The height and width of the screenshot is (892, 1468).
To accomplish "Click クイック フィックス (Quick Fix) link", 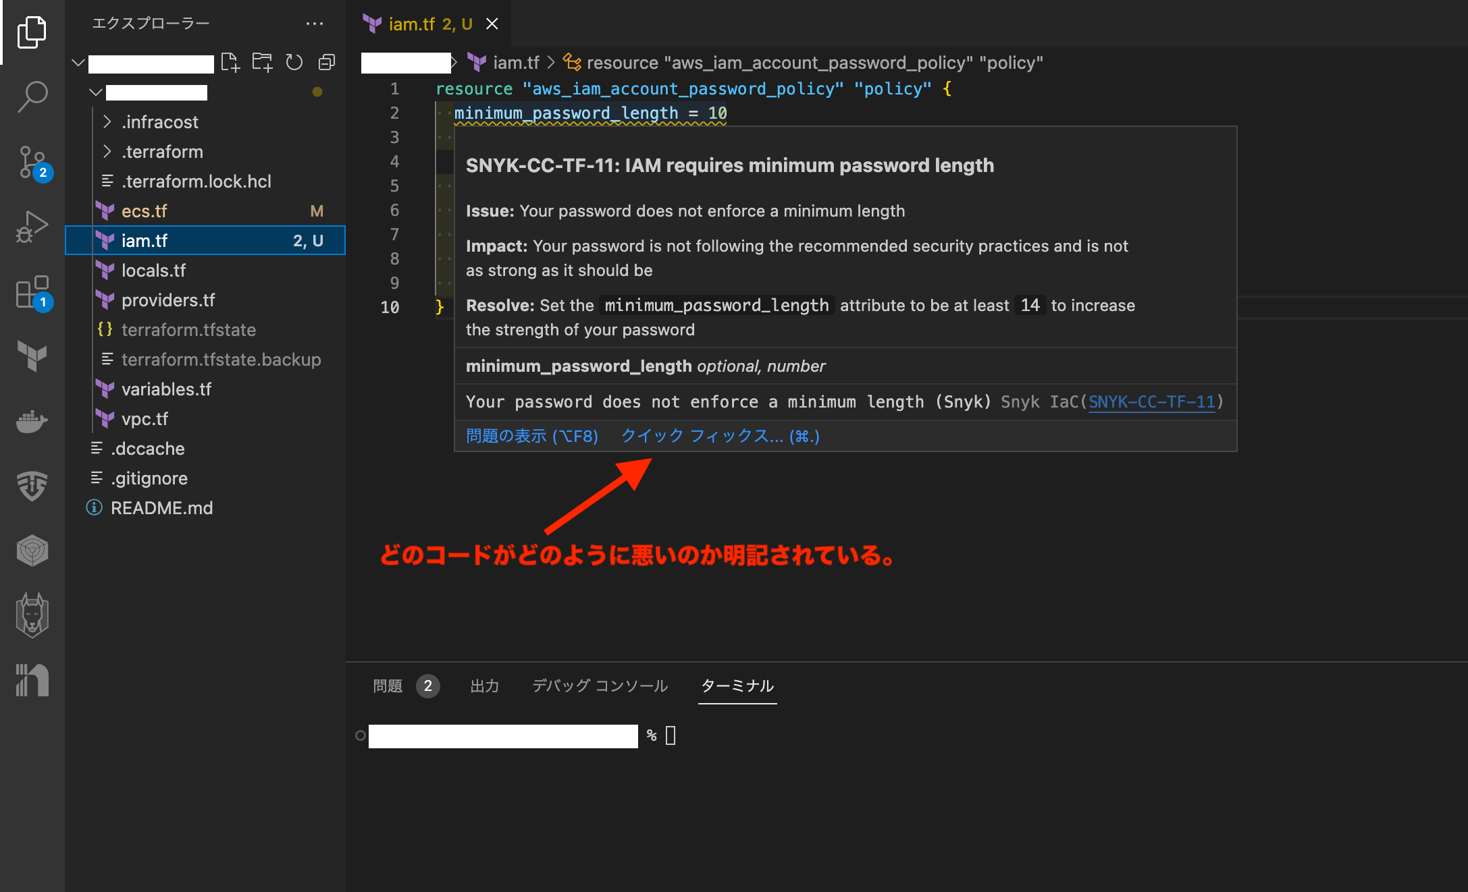I will coord(720,436).
